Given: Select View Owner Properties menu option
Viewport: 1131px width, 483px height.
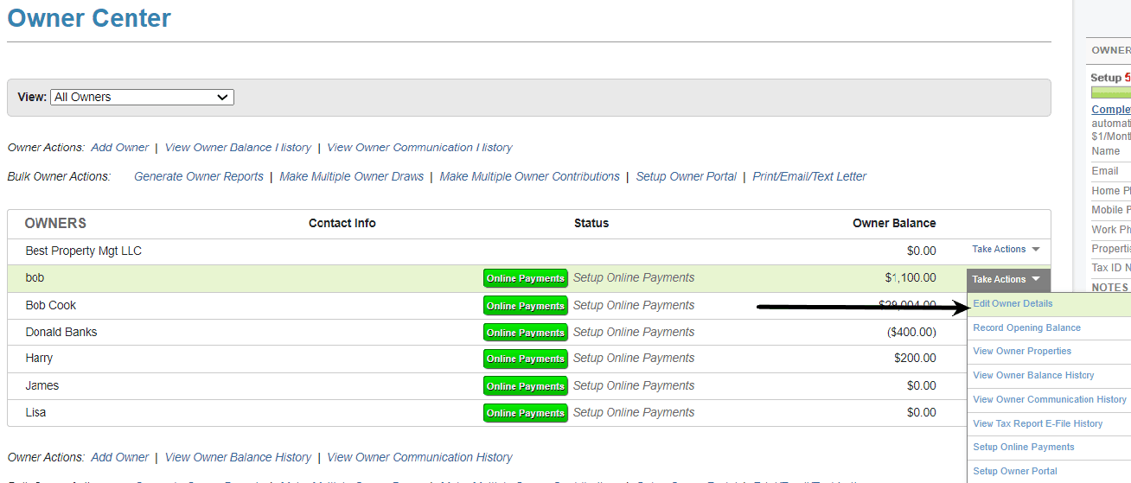Looking at the screenshot, I should 1022,351.
